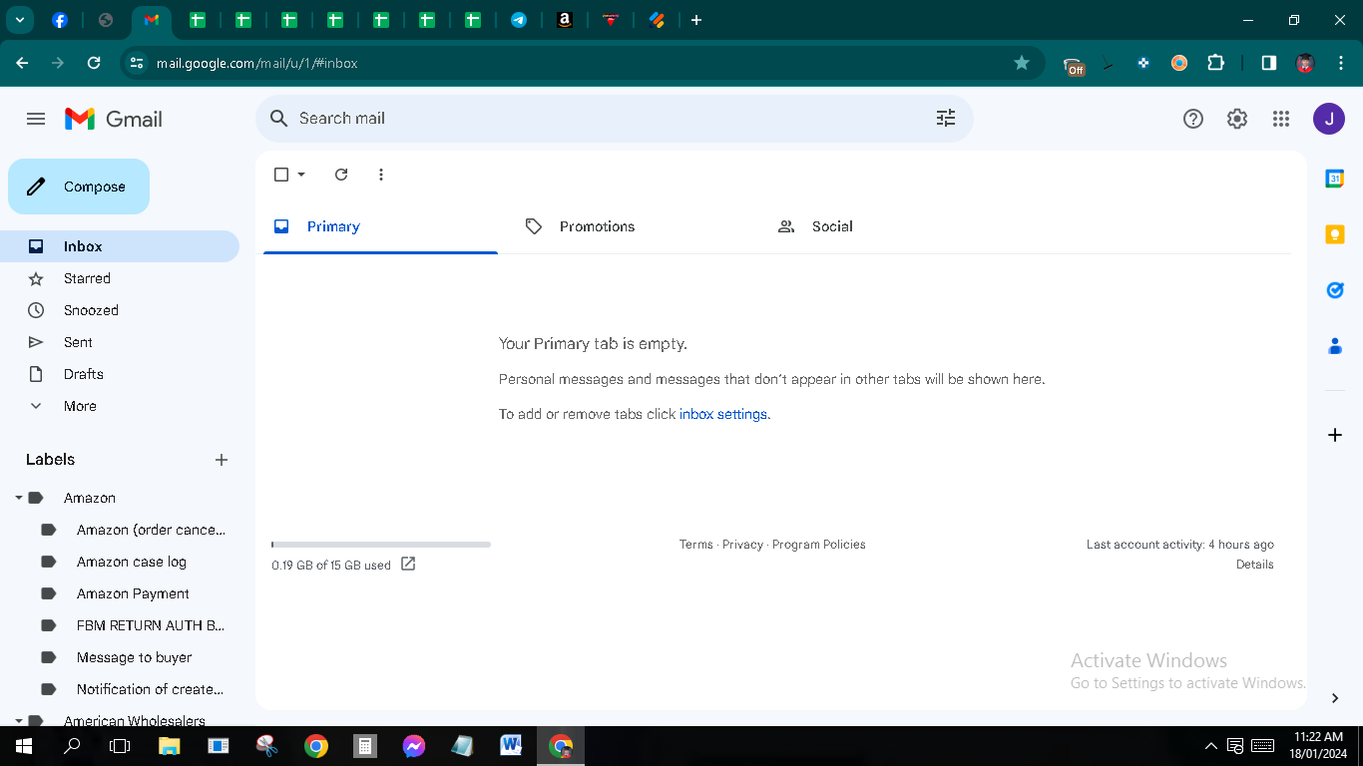Open the Google account avatar J

pos(1329,119)
